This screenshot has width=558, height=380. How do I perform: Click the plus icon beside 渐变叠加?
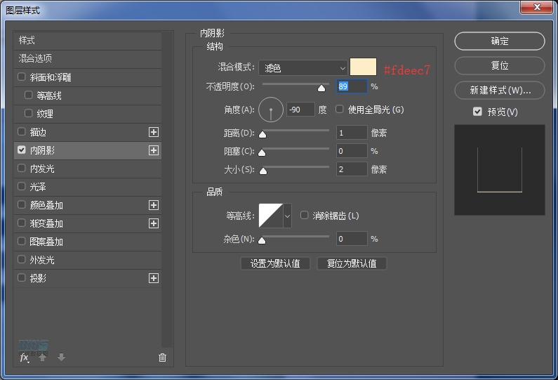[x=154, y=223]
